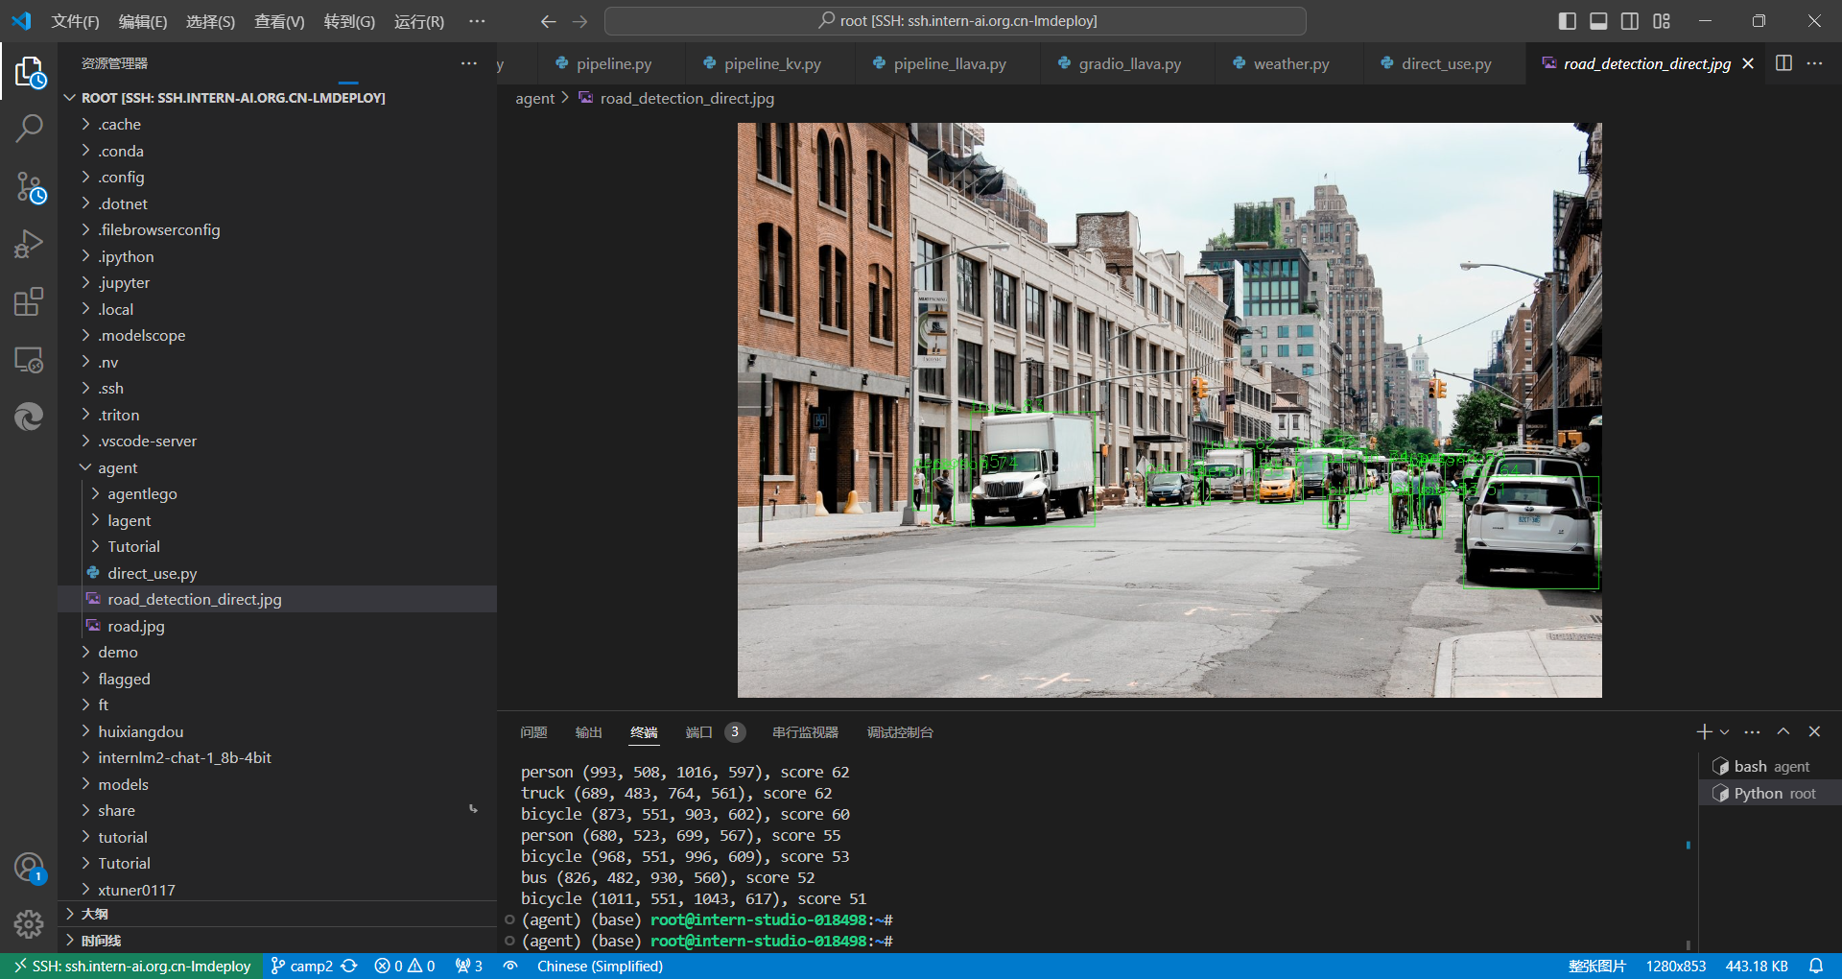Open road.jpg in the file explorer
1842x979 pixels.
(136, 626)
